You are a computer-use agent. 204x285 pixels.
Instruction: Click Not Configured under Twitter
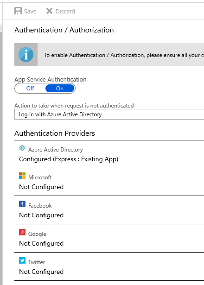pos(41,272)
